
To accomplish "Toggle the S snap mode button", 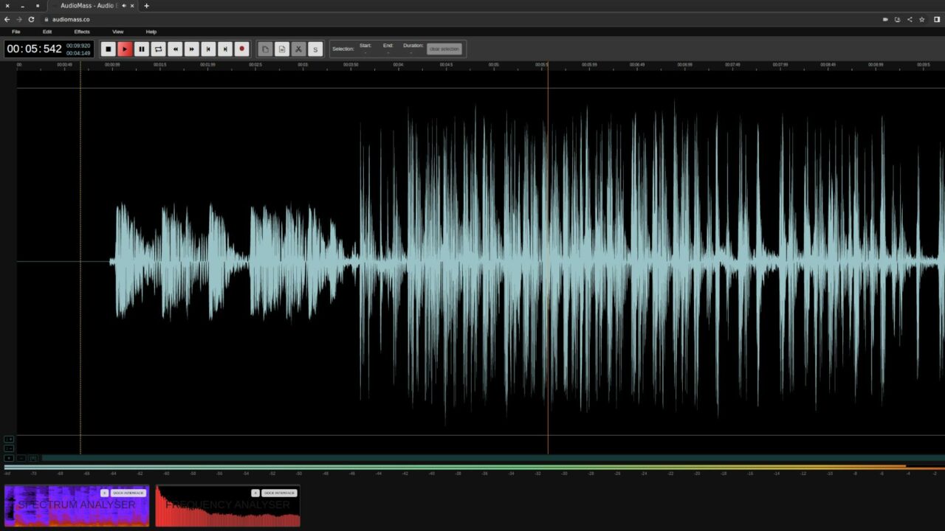I will point(315,49).
